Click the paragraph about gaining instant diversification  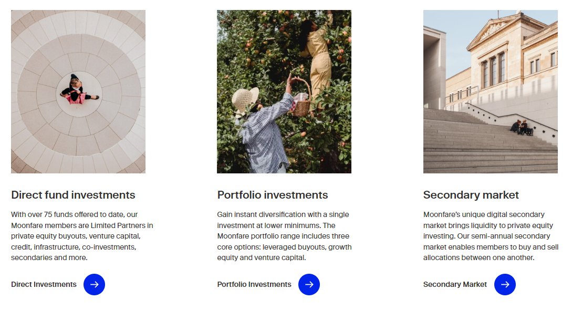[x=285, y=236]
